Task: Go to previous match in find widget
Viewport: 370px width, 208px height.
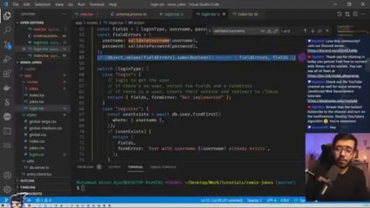Action: pos(305,31)
